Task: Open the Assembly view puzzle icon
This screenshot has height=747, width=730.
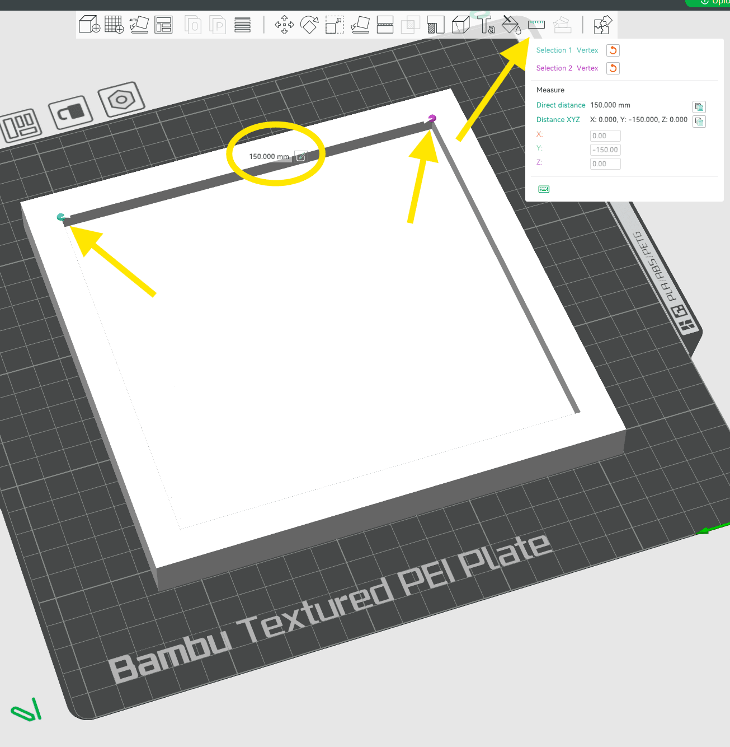Action: tap(603, 25)
